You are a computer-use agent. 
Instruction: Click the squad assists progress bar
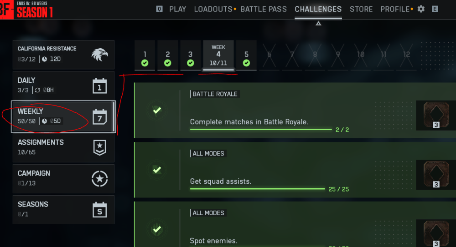[257, 189]
